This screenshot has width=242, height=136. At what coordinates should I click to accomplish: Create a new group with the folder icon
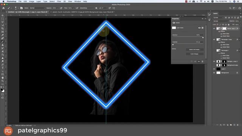231,125
